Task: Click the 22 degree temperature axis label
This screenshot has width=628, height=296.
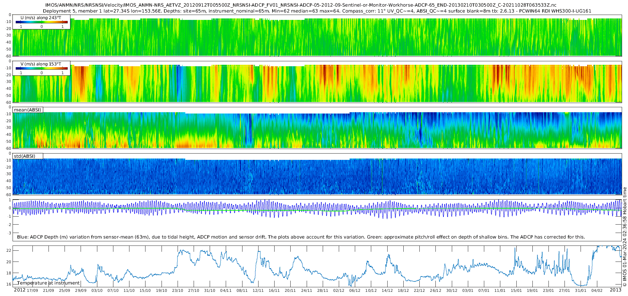Action: (9, 250)
